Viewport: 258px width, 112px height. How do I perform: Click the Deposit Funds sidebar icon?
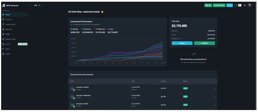(x=3, y=39)
